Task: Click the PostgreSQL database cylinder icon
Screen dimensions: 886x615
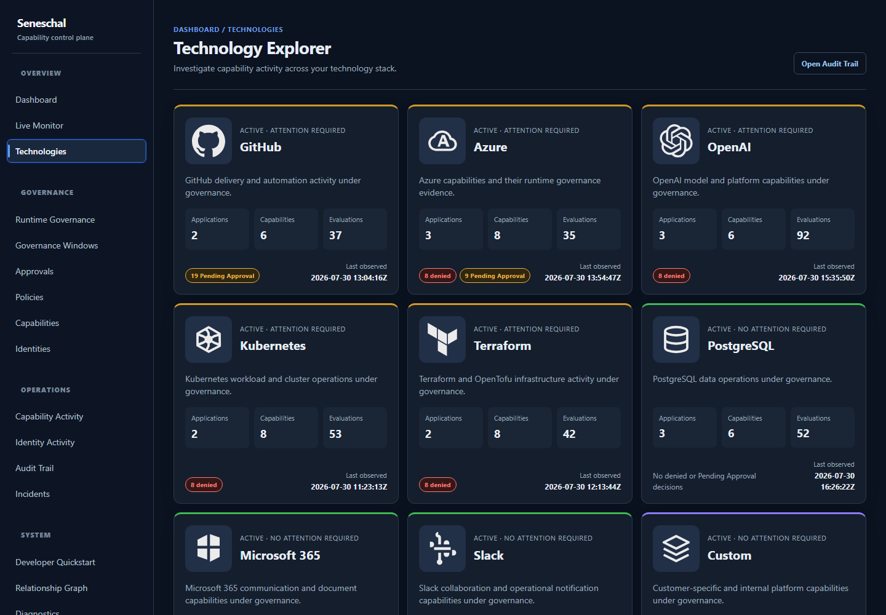Action: pos(676,339)
